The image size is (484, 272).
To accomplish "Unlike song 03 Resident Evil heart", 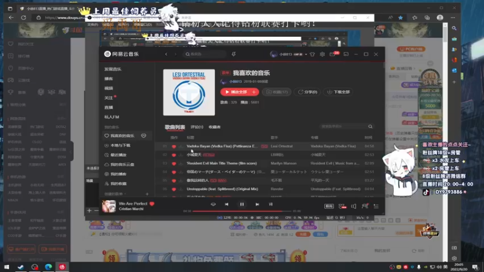I will click(x=174, y=163).
